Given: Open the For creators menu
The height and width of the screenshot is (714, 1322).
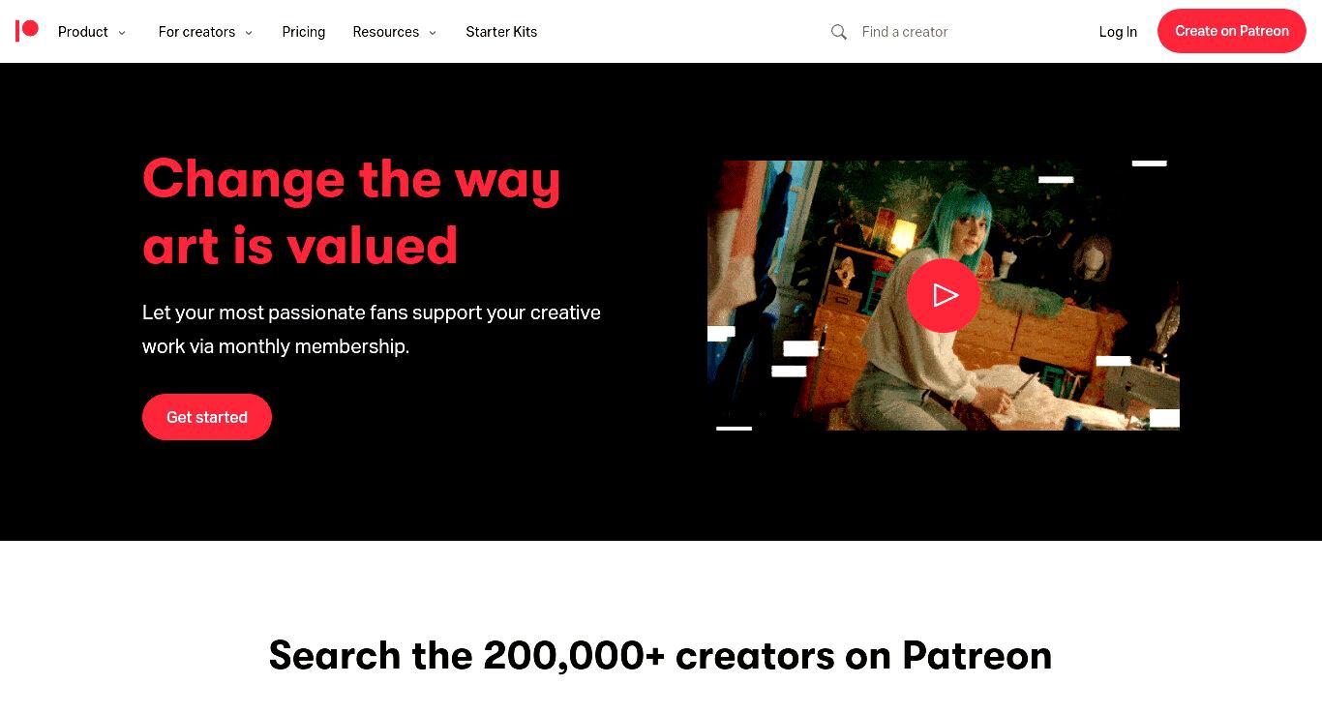Looking at the screenshot, I should pyautogui.click(x=196, y=32).
